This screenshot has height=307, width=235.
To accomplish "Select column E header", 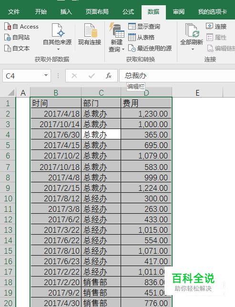I will [x=197, y=93].
